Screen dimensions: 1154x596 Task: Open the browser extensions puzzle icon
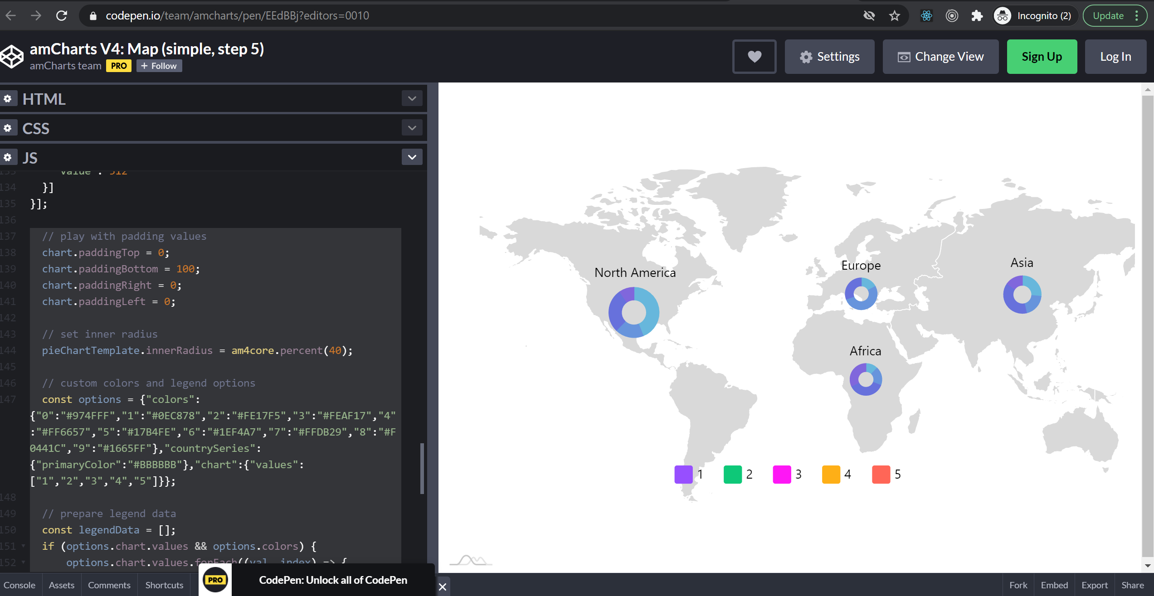pyautogui.click(x=977, y=15)
